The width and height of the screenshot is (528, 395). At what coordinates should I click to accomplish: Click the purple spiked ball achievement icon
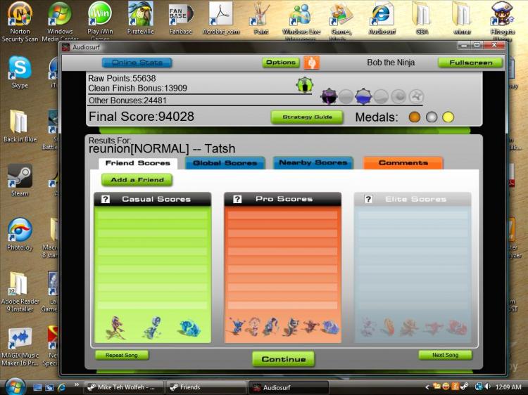point(329,96)
